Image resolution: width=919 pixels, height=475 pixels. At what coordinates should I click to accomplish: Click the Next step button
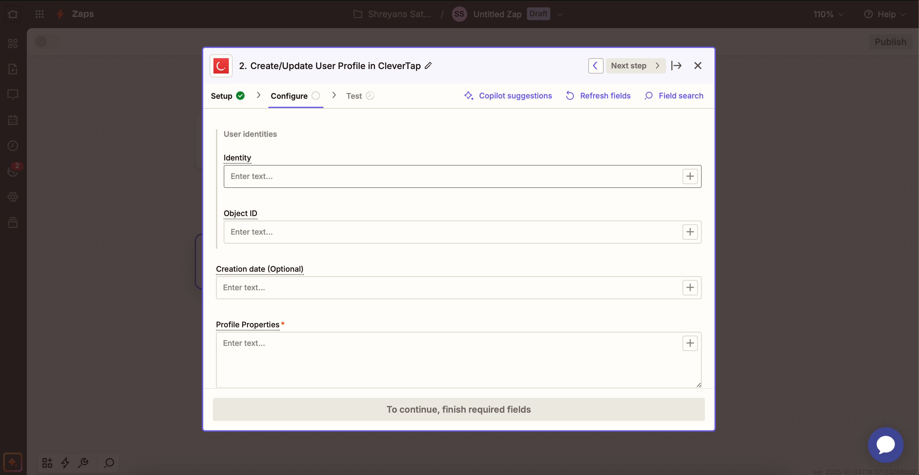(635, 66)
